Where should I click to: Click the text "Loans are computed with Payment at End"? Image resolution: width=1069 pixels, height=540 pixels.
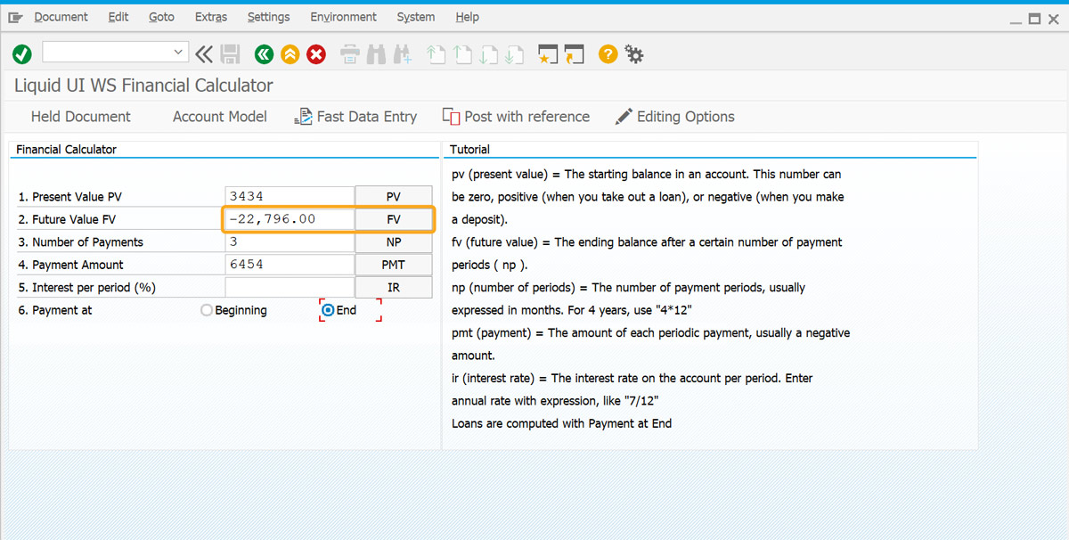coord(562,423)
